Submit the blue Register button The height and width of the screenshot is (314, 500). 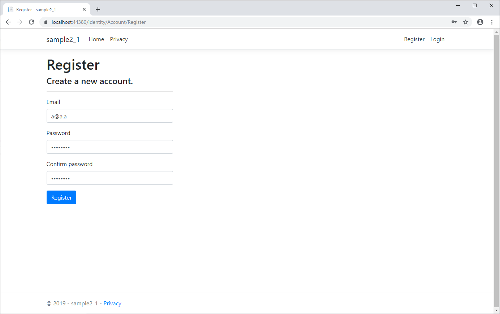click(61, 197)
